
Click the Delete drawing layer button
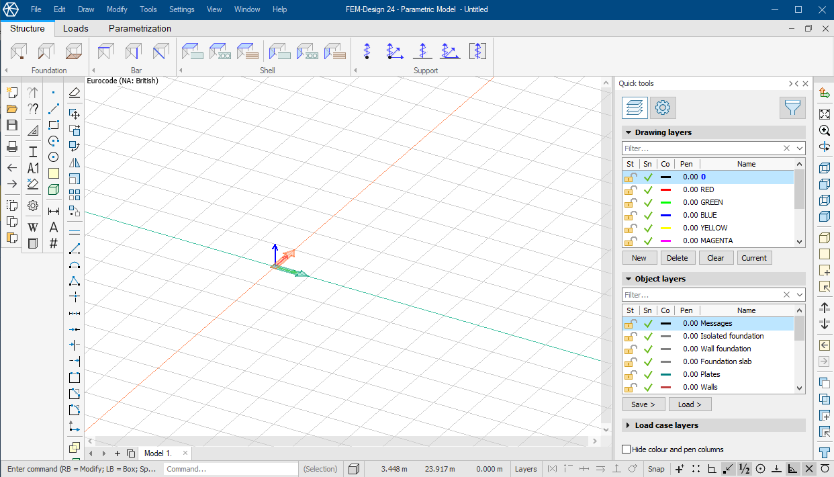[x=678, y=258]
